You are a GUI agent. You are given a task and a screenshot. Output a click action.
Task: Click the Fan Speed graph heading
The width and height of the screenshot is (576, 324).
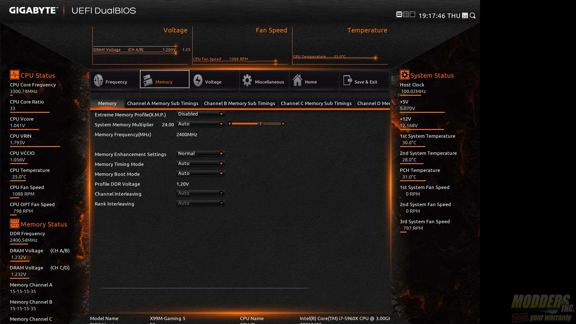pyautogui.click(x=271, y=30)
